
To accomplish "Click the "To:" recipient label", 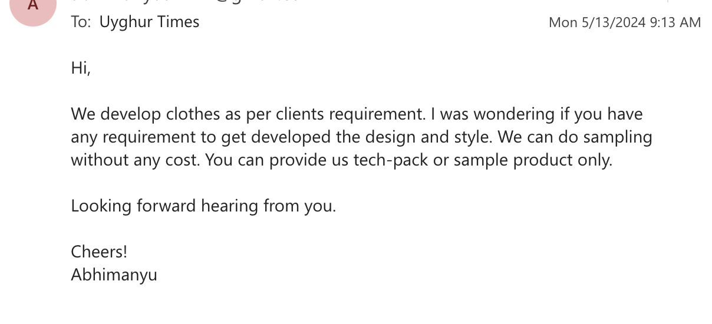I will [x=81, y=22].
